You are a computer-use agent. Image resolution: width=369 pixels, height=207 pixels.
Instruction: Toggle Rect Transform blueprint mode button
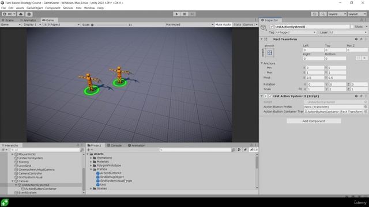point(359,58)
